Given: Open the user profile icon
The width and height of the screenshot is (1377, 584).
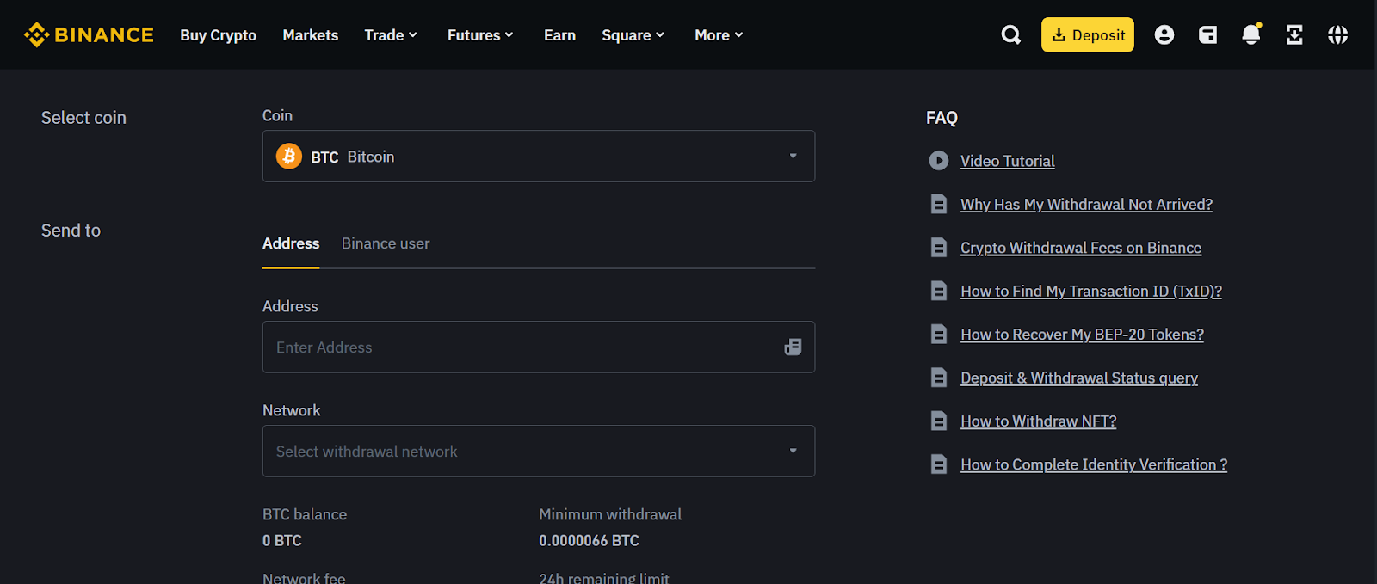Looking at the screenshot, I should [x=1164, y=34].
